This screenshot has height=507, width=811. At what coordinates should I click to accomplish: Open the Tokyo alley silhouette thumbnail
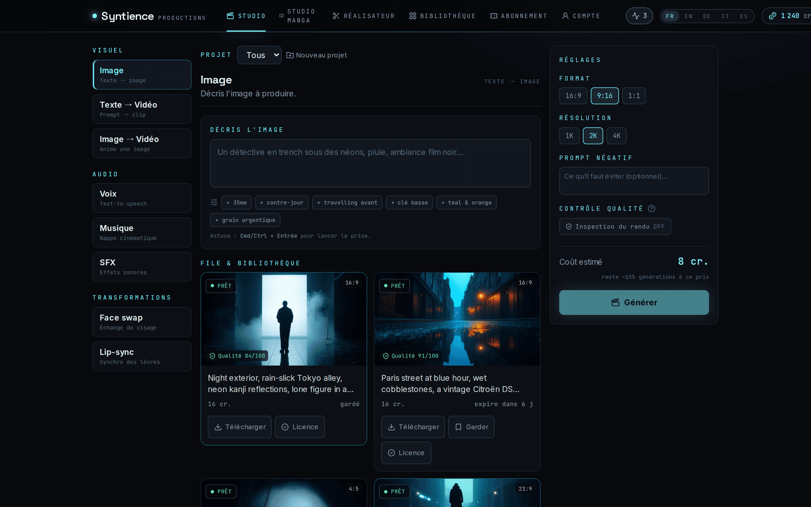point(284,319)
